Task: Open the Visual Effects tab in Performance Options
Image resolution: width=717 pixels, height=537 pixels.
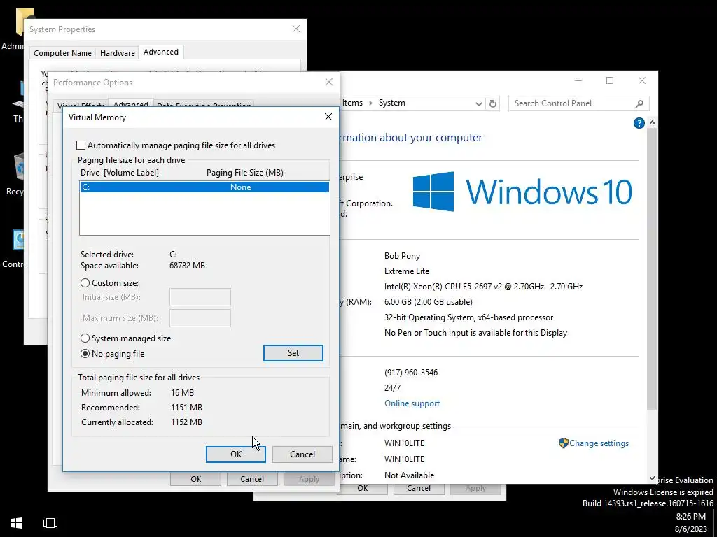Action: pos(81,105)
